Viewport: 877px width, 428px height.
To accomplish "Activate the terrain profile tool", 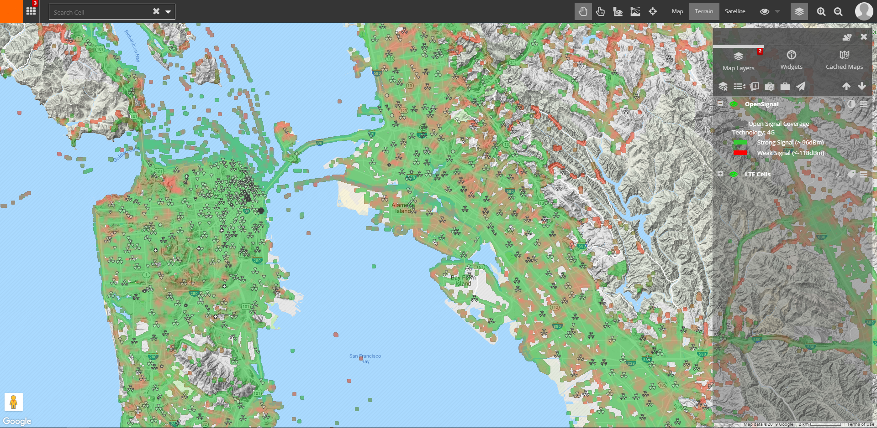I will tap(635, 11).
